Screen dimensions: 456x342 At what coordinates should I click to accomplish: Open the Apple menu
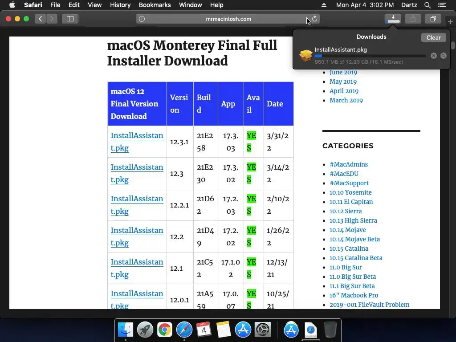coord(12,5)
